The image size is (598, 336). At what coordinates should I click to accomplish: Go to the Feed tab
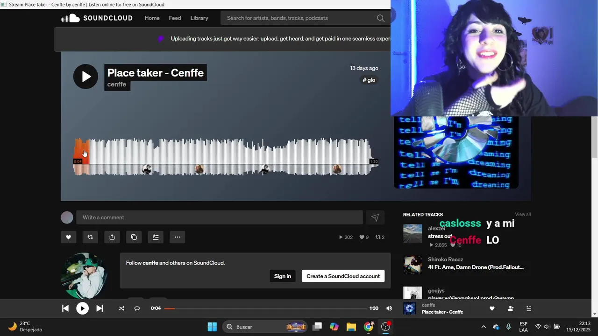(175, 18)
